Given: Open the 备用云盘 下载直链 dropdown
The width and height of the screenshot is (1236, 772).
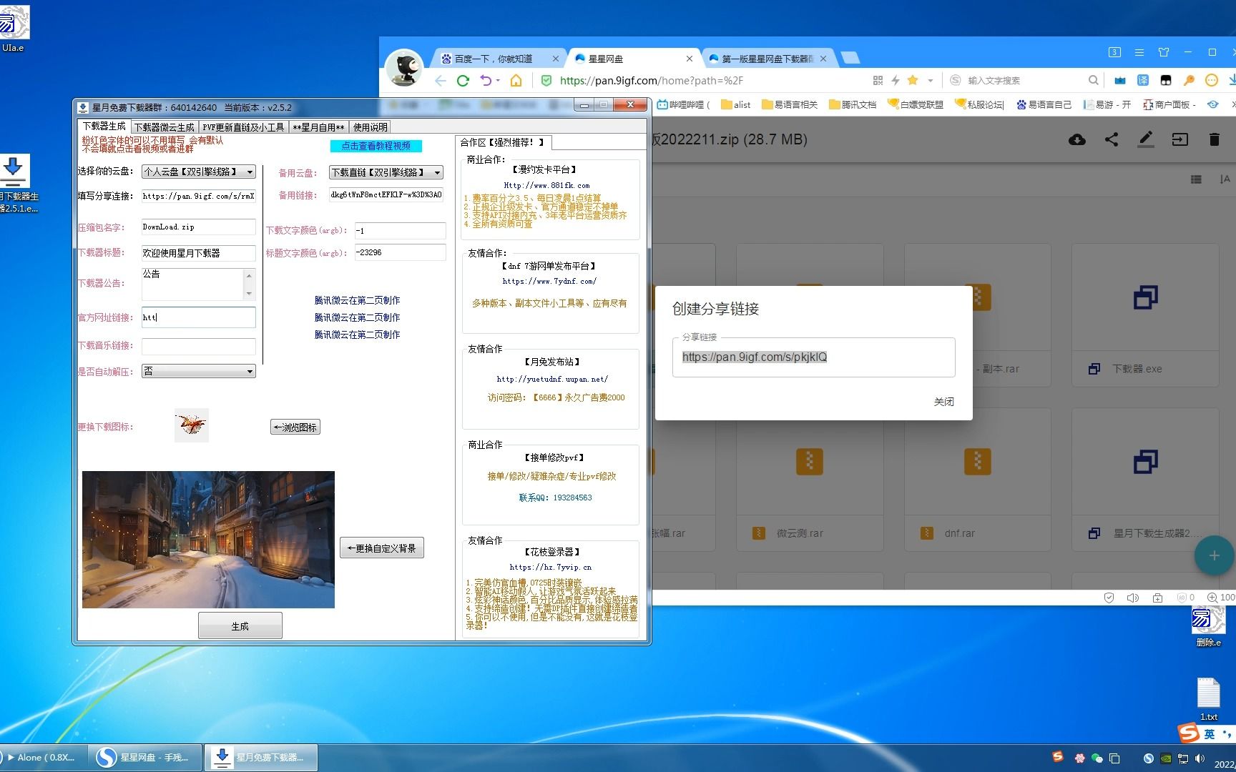Looking at the screenshot, I should tap(386, 172).
